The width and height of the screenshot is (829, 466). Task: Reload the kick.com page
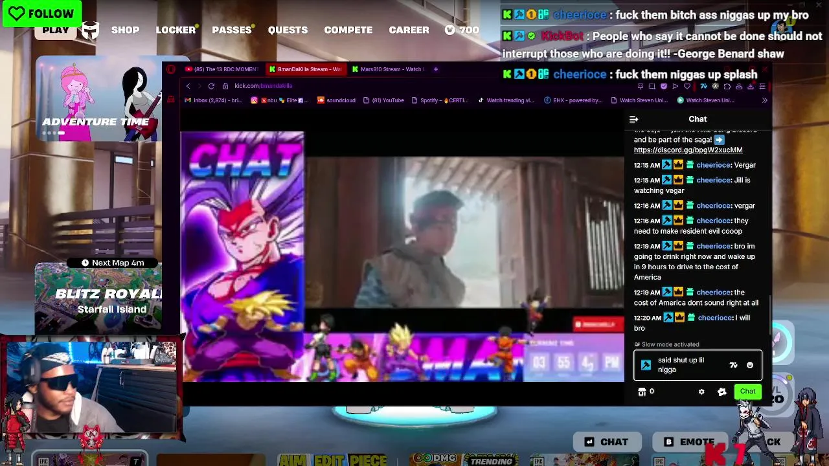click(211, 85)
